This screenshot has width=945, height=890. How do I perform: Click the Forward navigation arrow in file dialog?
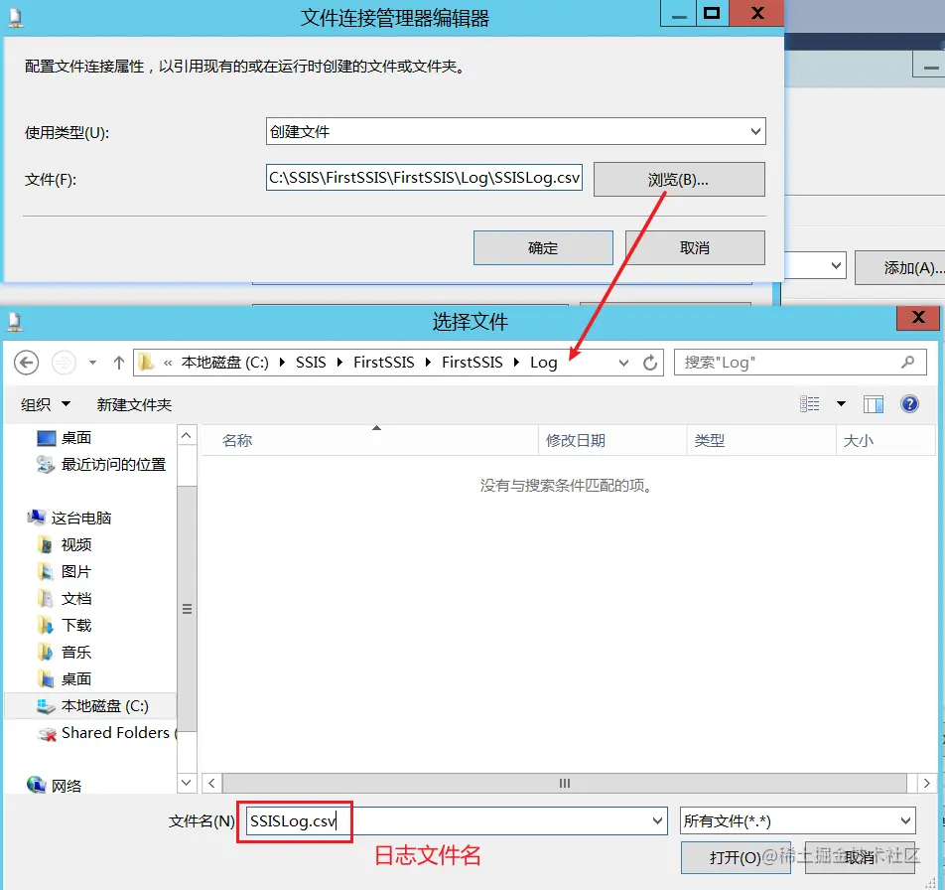pyautogui.click(x=64, y=363)
